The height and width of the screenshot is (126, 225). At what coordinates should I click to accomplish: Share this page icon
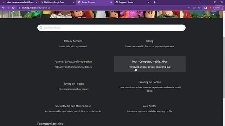(194, 8)
